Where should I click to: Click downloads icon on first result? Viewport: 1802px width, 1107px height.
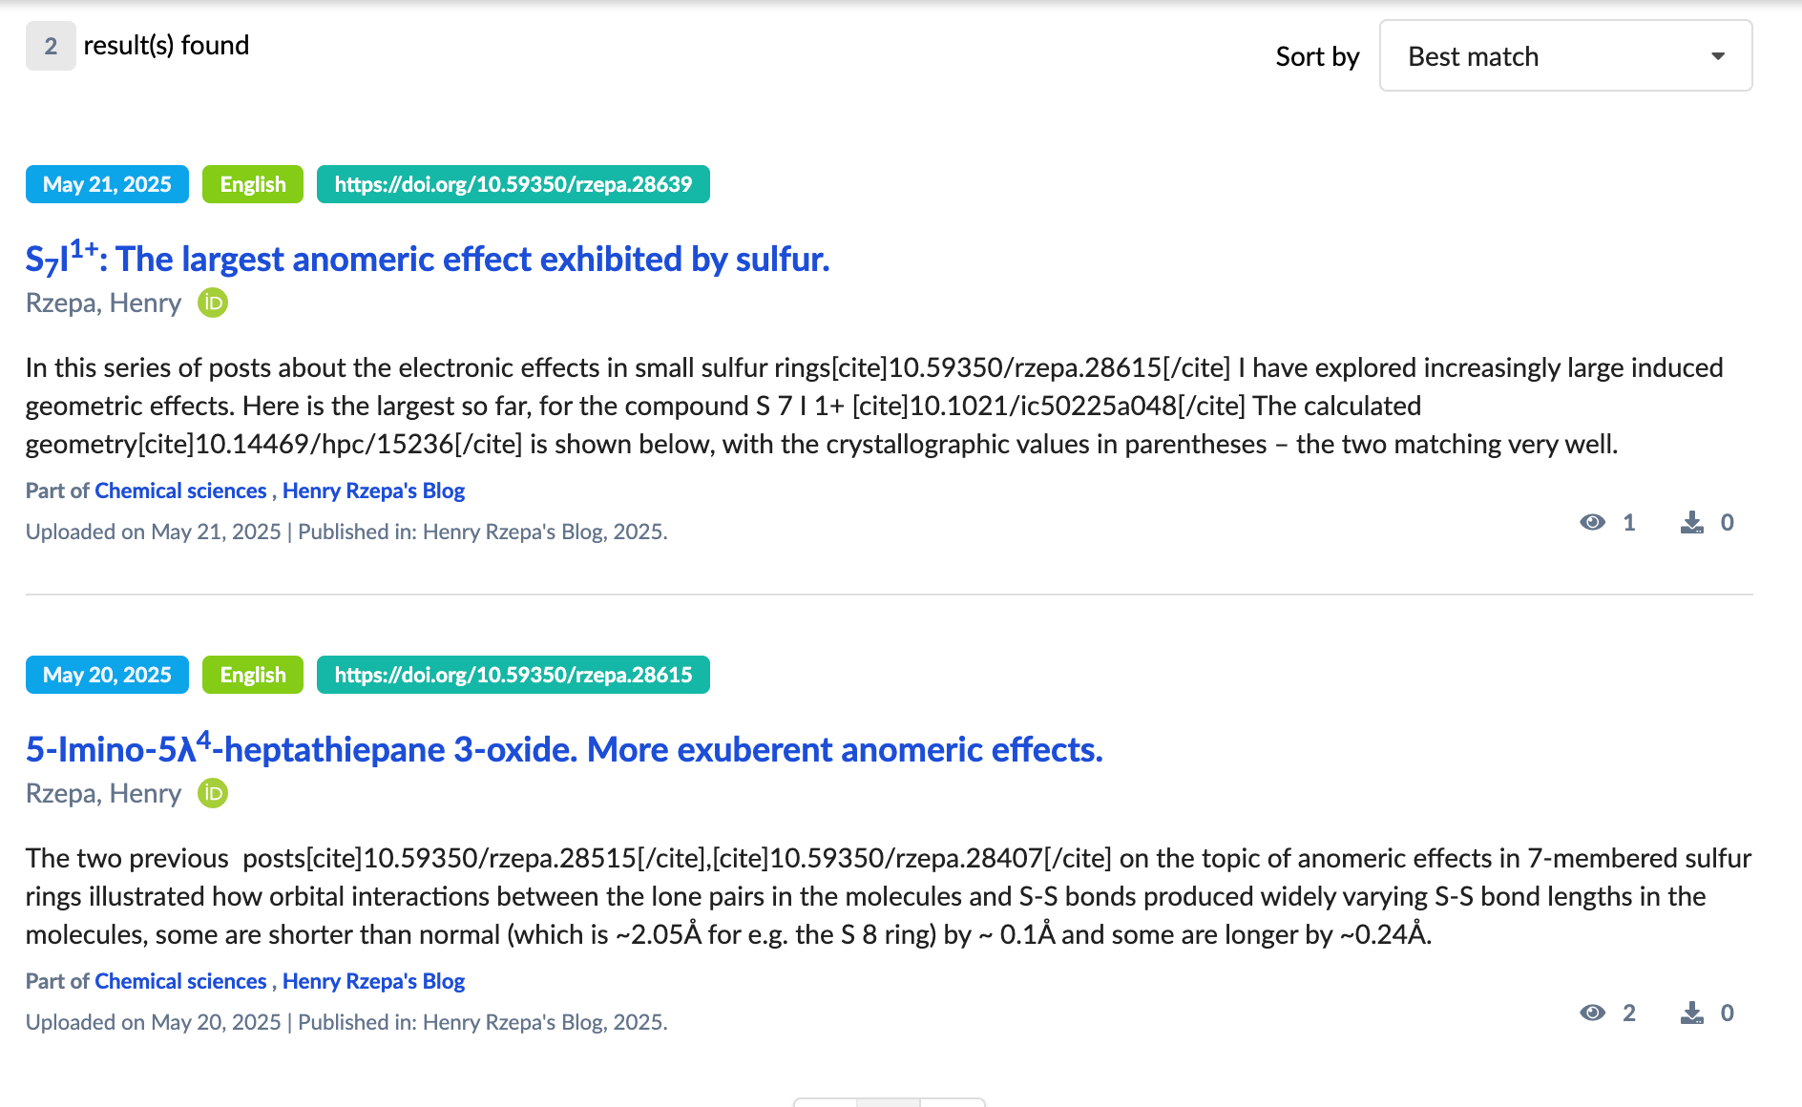[x=1691, y=522]
